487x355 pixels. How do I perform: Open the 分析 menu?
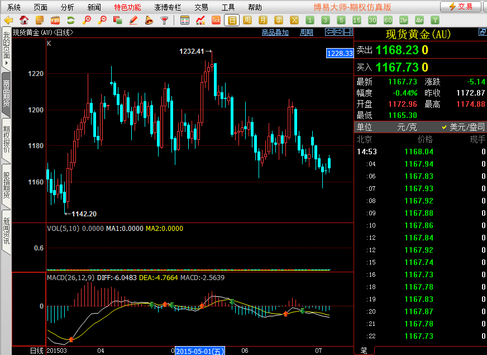tap(67, 7)
